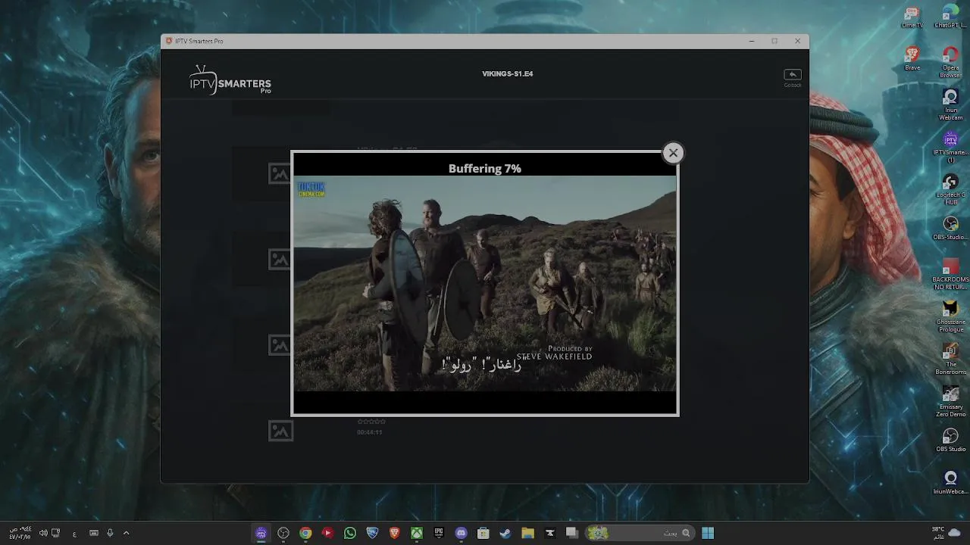Expand hidden system tray icons chevron
The image size is (970, 545).
pyautogui.click(x=126, y=533)
